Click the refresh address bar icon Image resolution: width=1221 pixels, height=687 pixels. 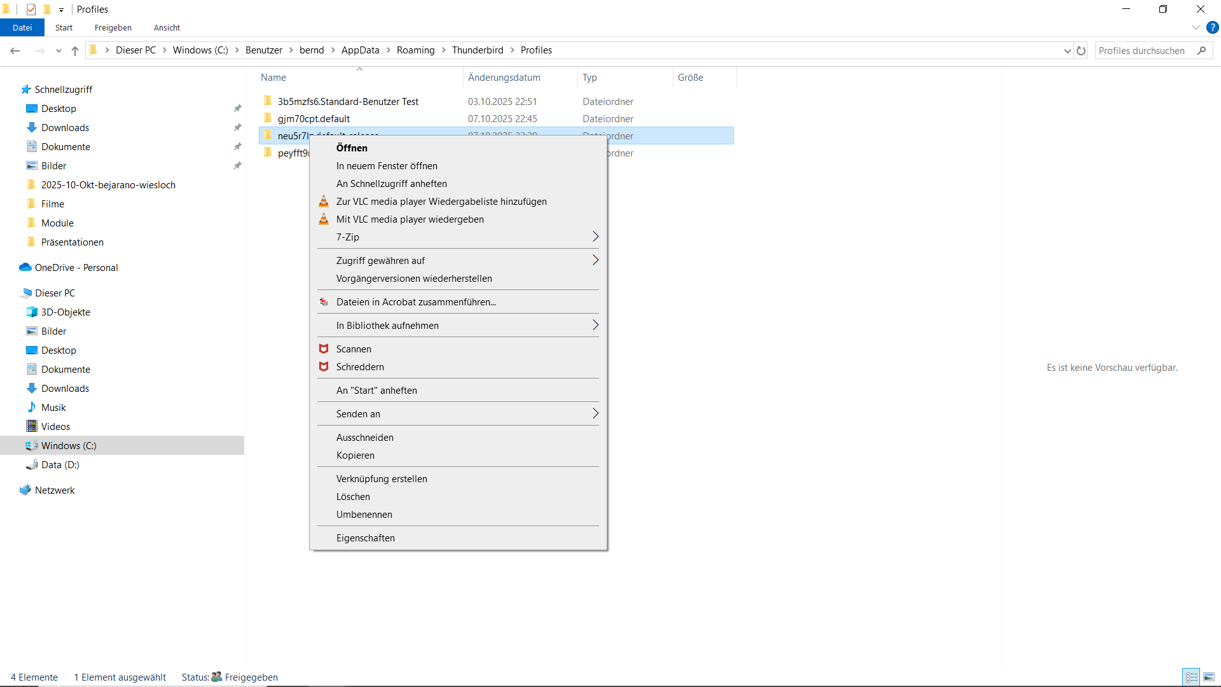(1081, 51)
